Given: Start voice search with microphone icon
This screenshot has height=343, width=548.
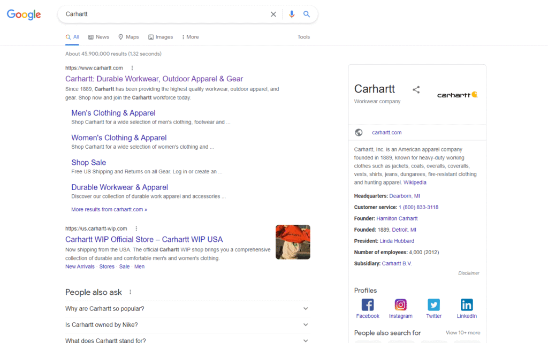Looking at the screenshot, I should [292, 14].
